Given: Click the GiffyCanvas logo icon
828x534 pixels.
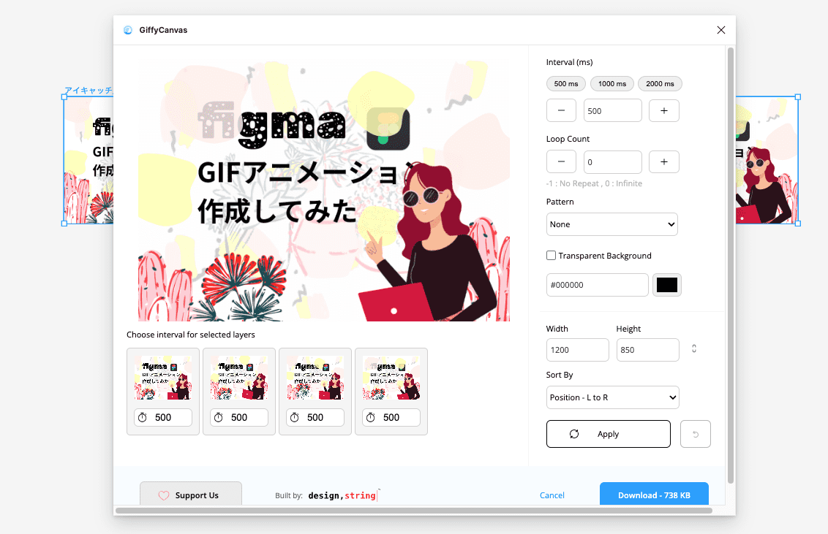Looking at the screenshot, I should [x=128, y=31].
